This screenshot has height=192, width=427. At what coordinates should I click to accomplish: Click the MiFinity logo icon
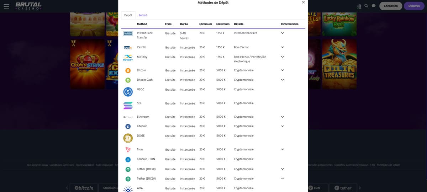tap(128, 58)
